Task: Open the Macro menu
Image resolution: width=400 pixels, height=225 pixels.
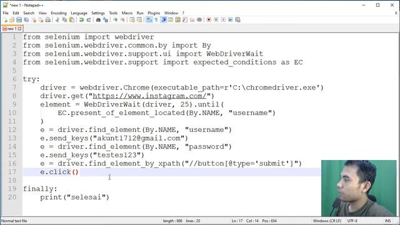Action: pos(127,13)
